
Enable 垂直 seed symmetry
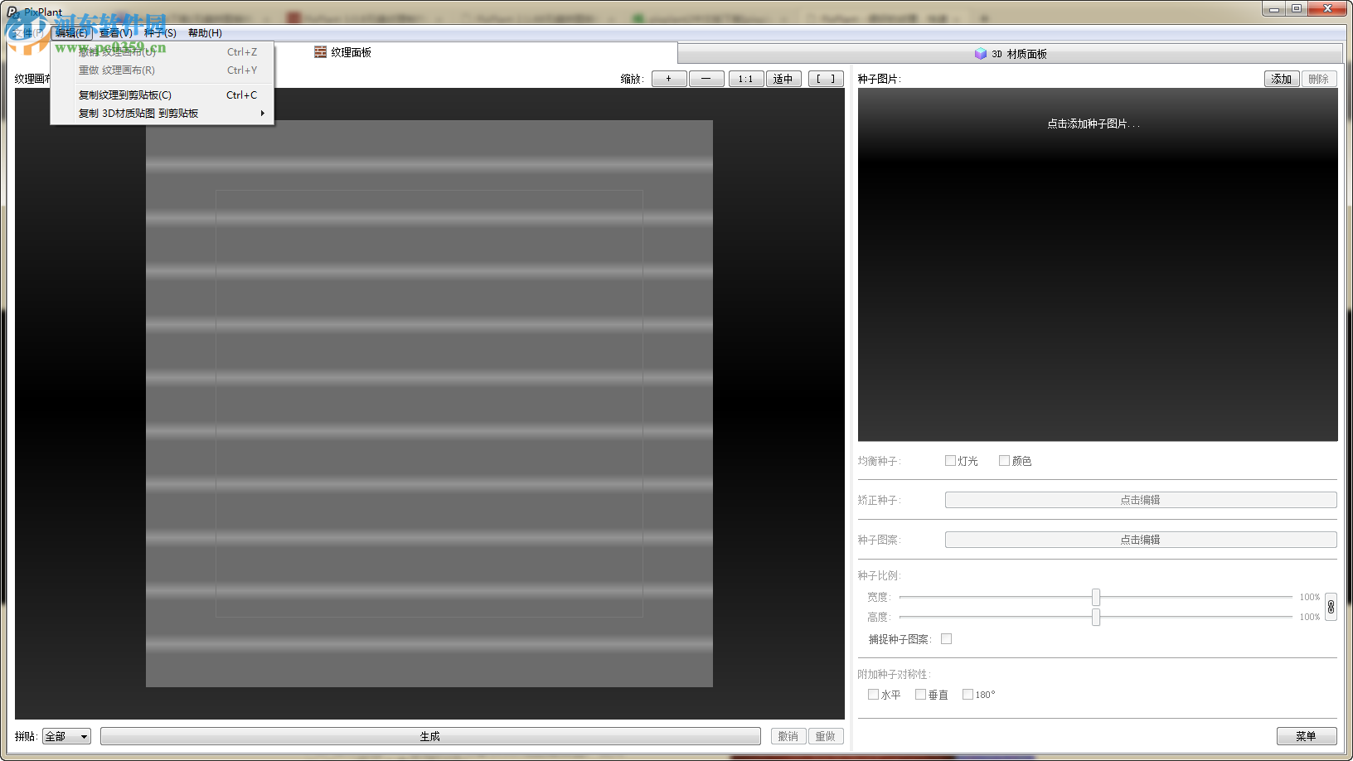point(920,695)
